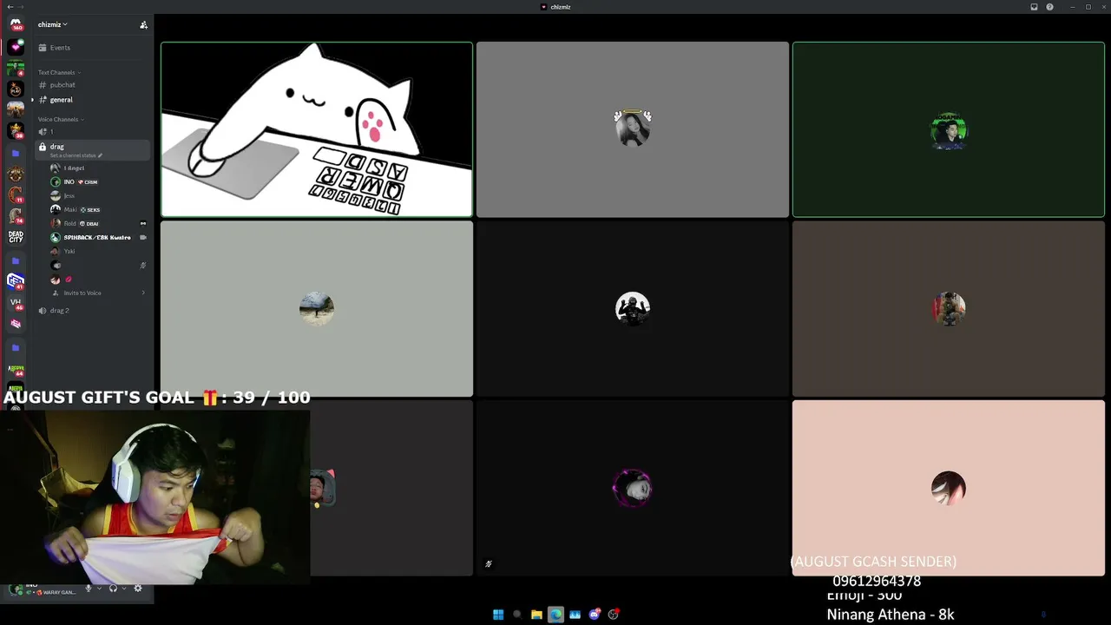The width and height of the screenshot is (1111, 625).
Task: Click Invite to Voice
Action: (82, 293)
